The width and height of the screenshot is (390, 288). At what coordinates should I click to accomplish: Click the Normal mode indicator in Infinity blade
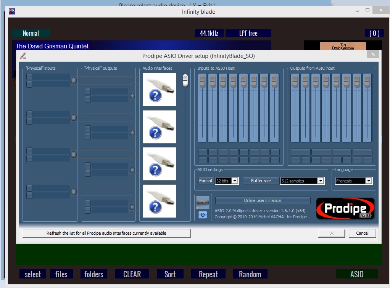tap(31, 33)
